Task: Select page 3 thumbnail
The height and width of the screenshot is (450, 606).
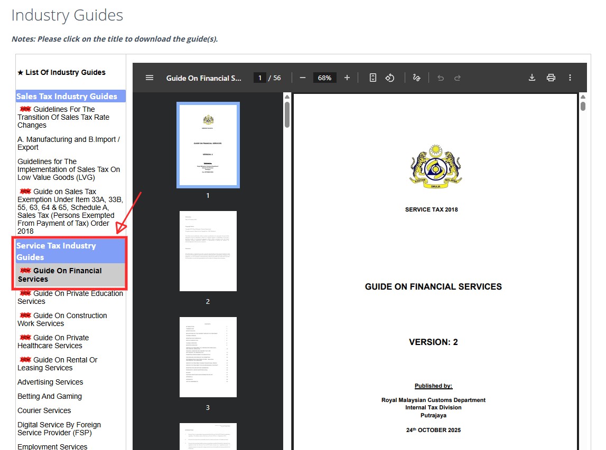Action: (x=208, y=357)
